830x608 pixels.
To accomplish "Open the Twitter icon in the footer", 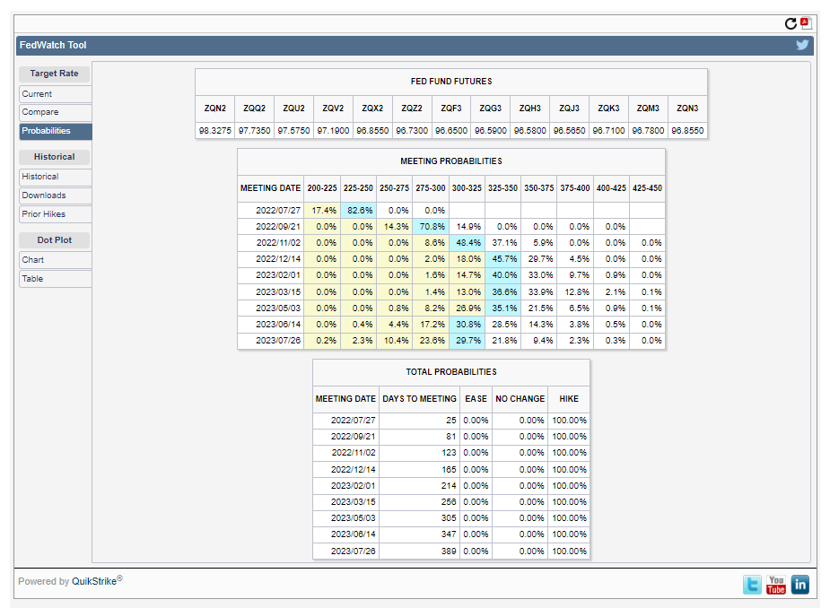I will tap(752, 585).
